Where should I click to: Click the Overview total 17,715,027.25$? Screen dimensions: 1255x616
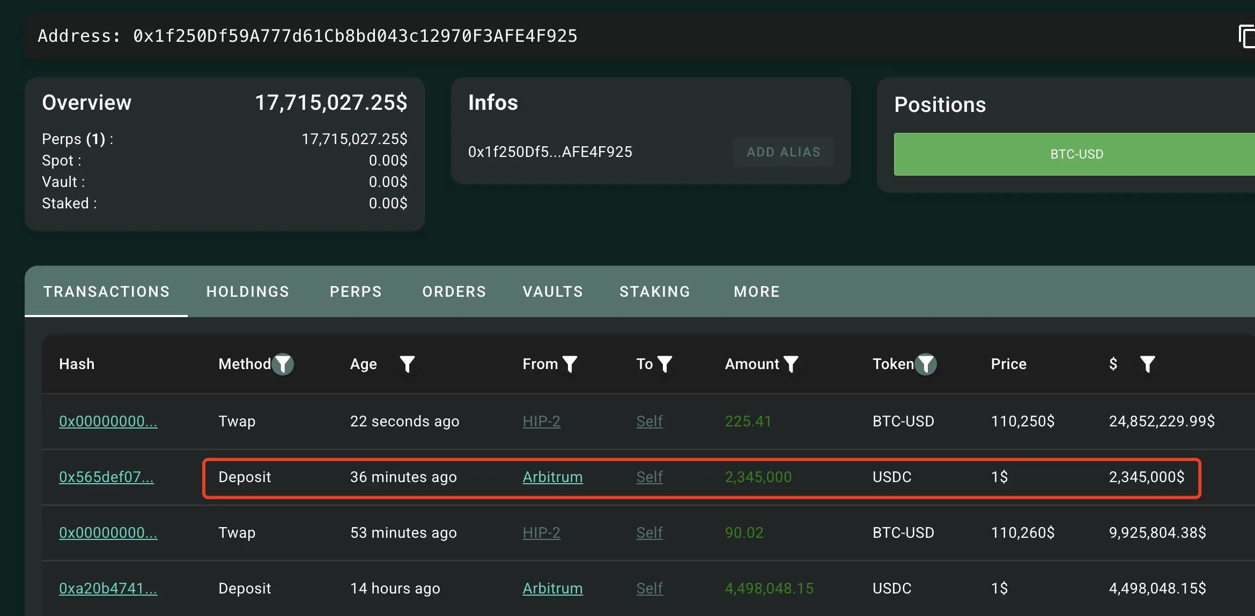(331, 102)
